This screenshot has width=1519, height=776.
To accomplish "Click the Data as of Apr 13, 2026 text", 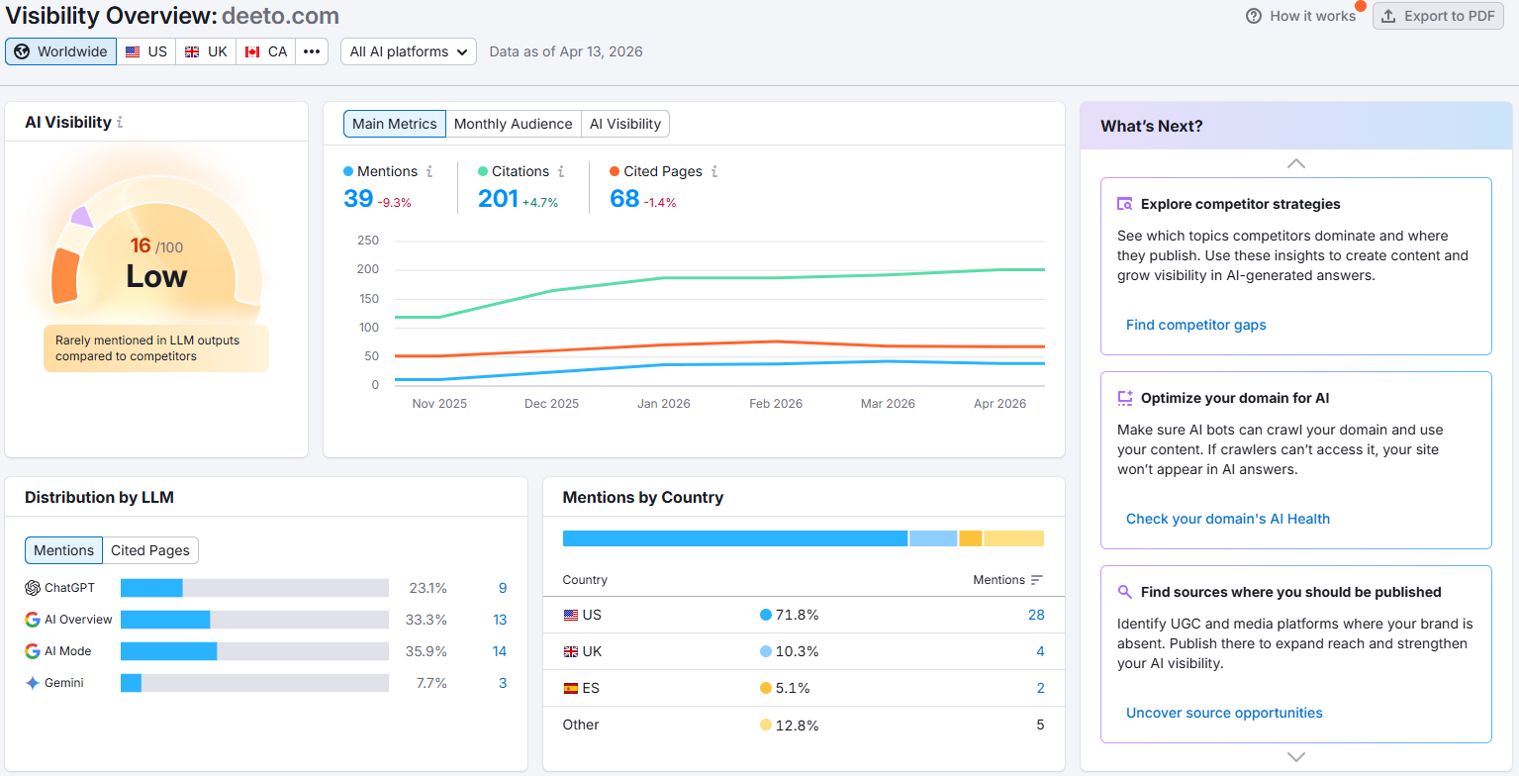I will click(x=566, y=51).
